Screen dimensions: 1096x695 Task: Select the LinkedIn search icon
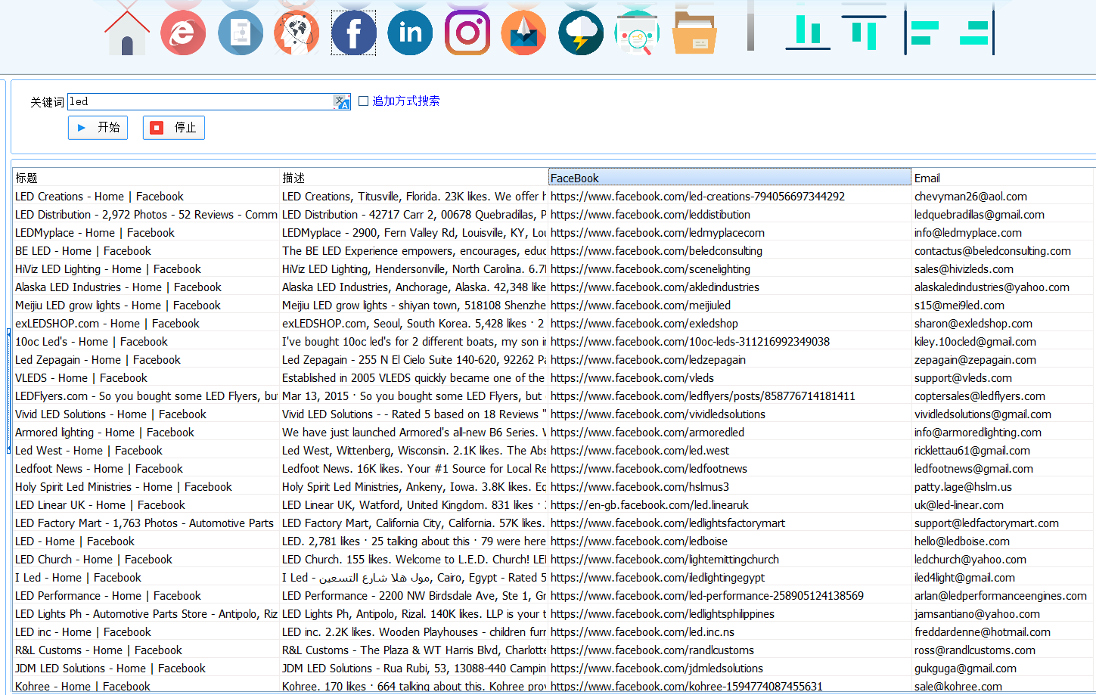coord(410,33)
